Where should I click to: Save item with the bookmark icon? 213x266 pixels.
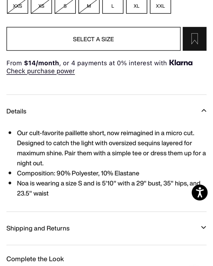194,39
